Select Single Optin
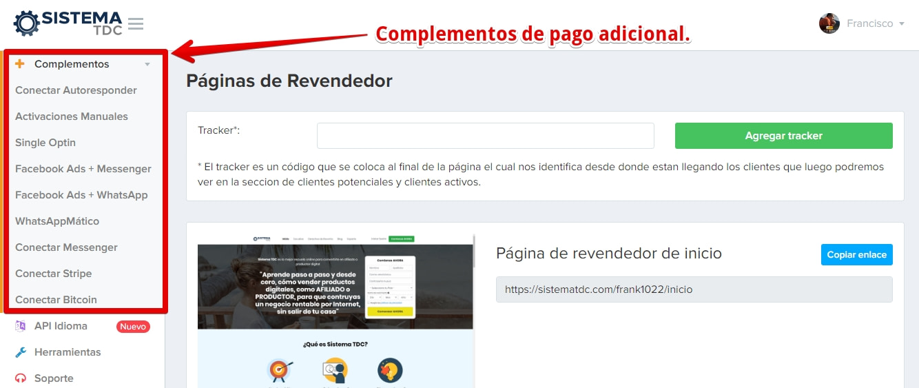The image size is (919, 388). point(45,143)
